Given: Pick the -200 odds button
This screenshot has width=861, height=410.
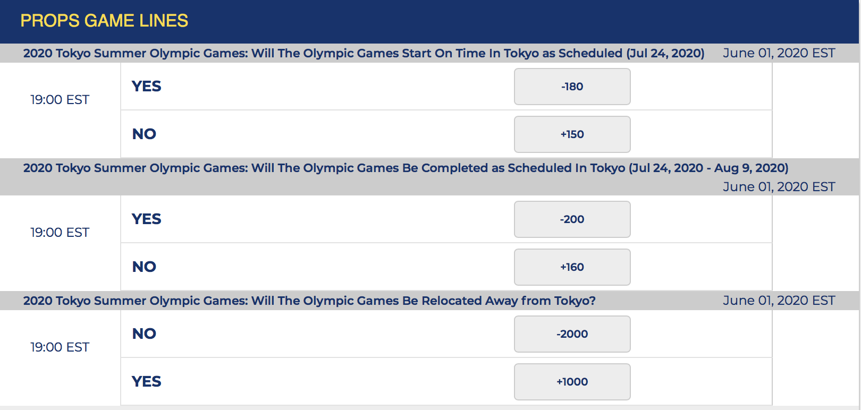Looking at the screenshot, I should (572, 219).
